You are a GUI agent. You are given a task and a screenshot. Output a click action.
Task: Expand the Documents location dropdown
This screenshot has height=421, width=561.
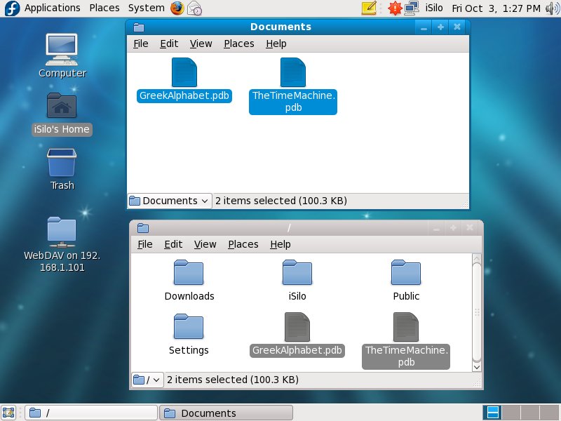coord(169,201)
